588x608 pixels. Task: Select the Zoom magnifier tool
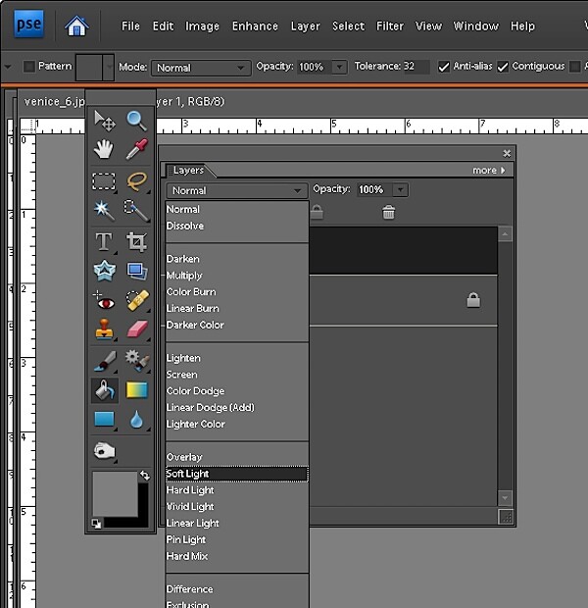[136, 121]
